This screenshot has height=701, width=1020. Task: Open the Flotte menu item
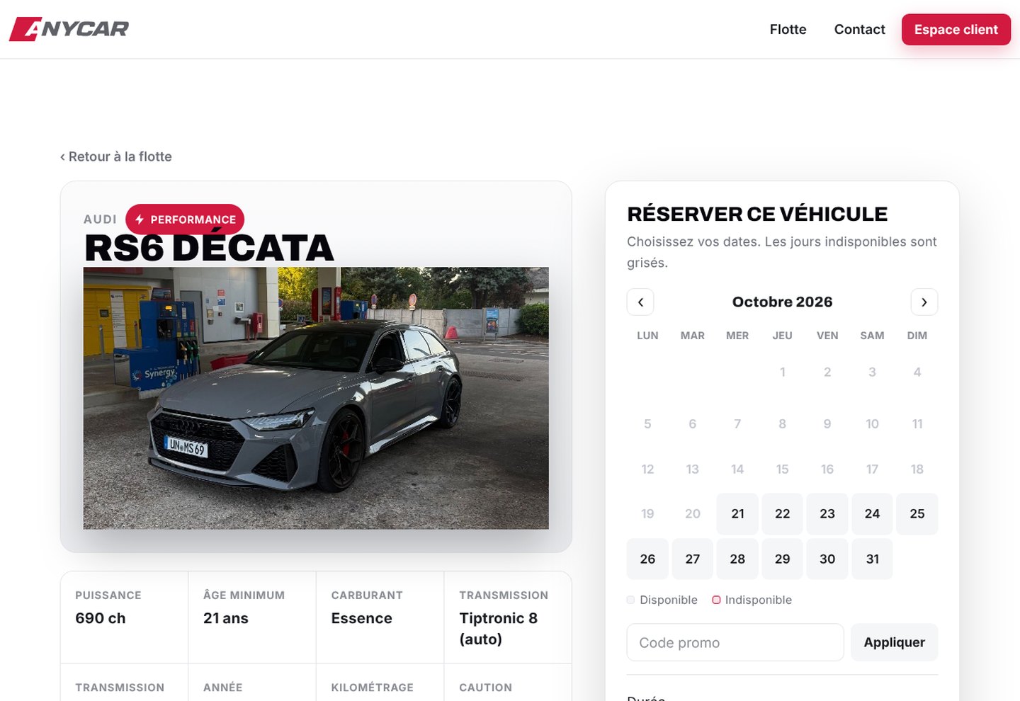click(x=788, y=29)
